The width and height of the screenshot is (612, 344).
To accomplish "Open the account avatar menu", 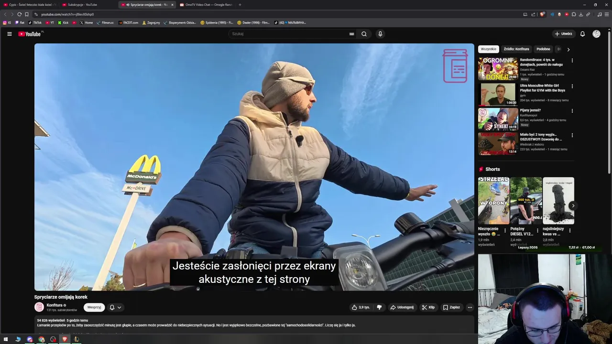I will [x=596, y=34].
